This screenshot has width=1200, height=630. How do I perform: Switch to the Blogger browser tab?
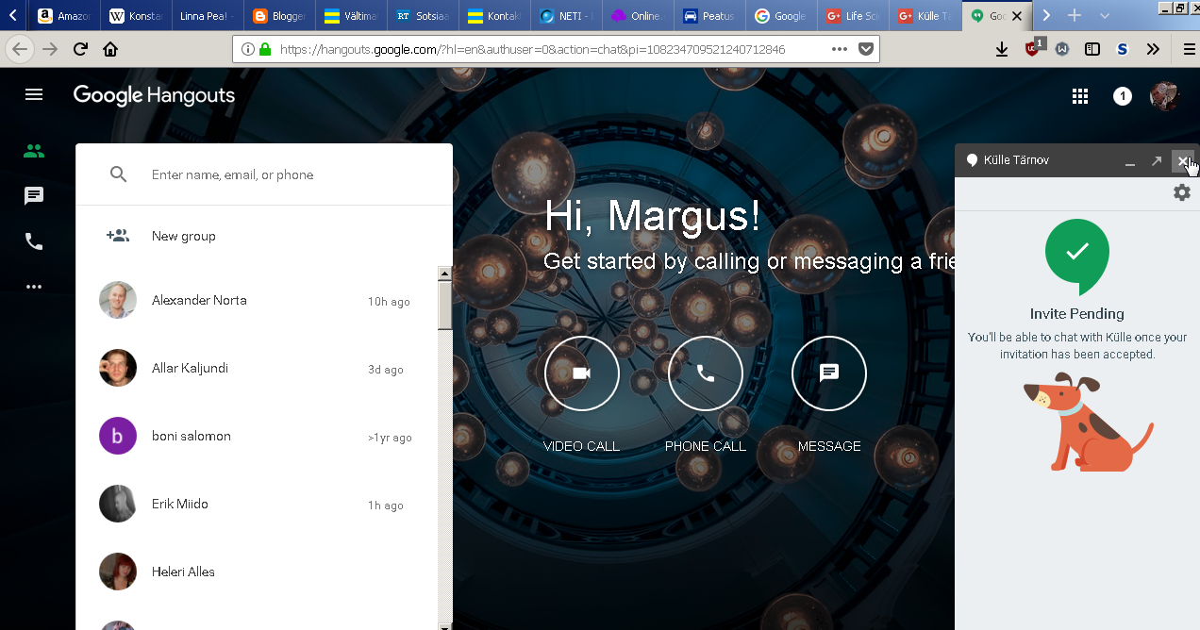coord(278,16)
